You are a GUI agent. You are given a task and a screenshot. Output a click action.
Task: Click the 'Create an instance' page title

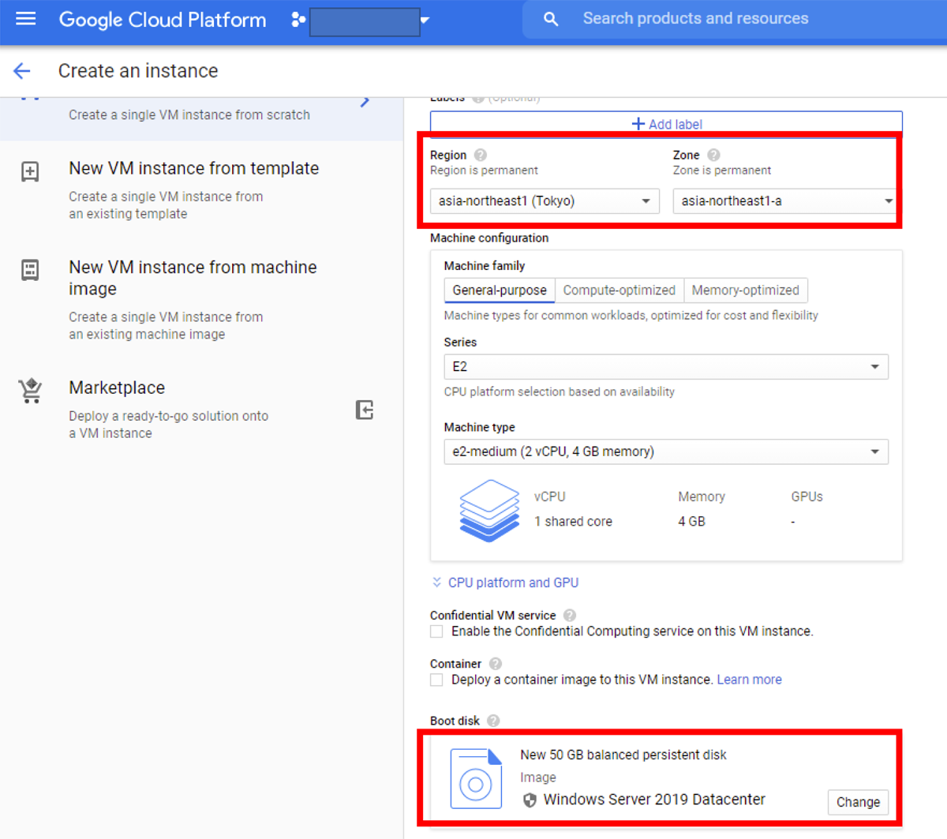138,71
